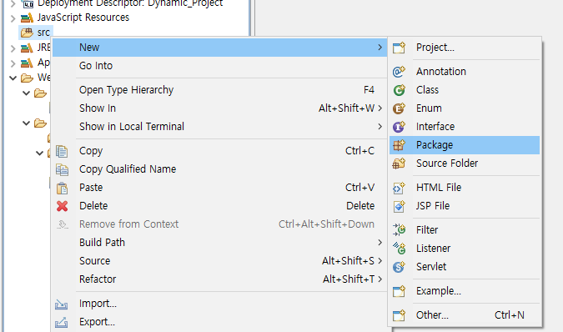The height and width of the screenshot is (332, 563).
Task: Select Other... in New submenu
Action: tap(465, 314)
